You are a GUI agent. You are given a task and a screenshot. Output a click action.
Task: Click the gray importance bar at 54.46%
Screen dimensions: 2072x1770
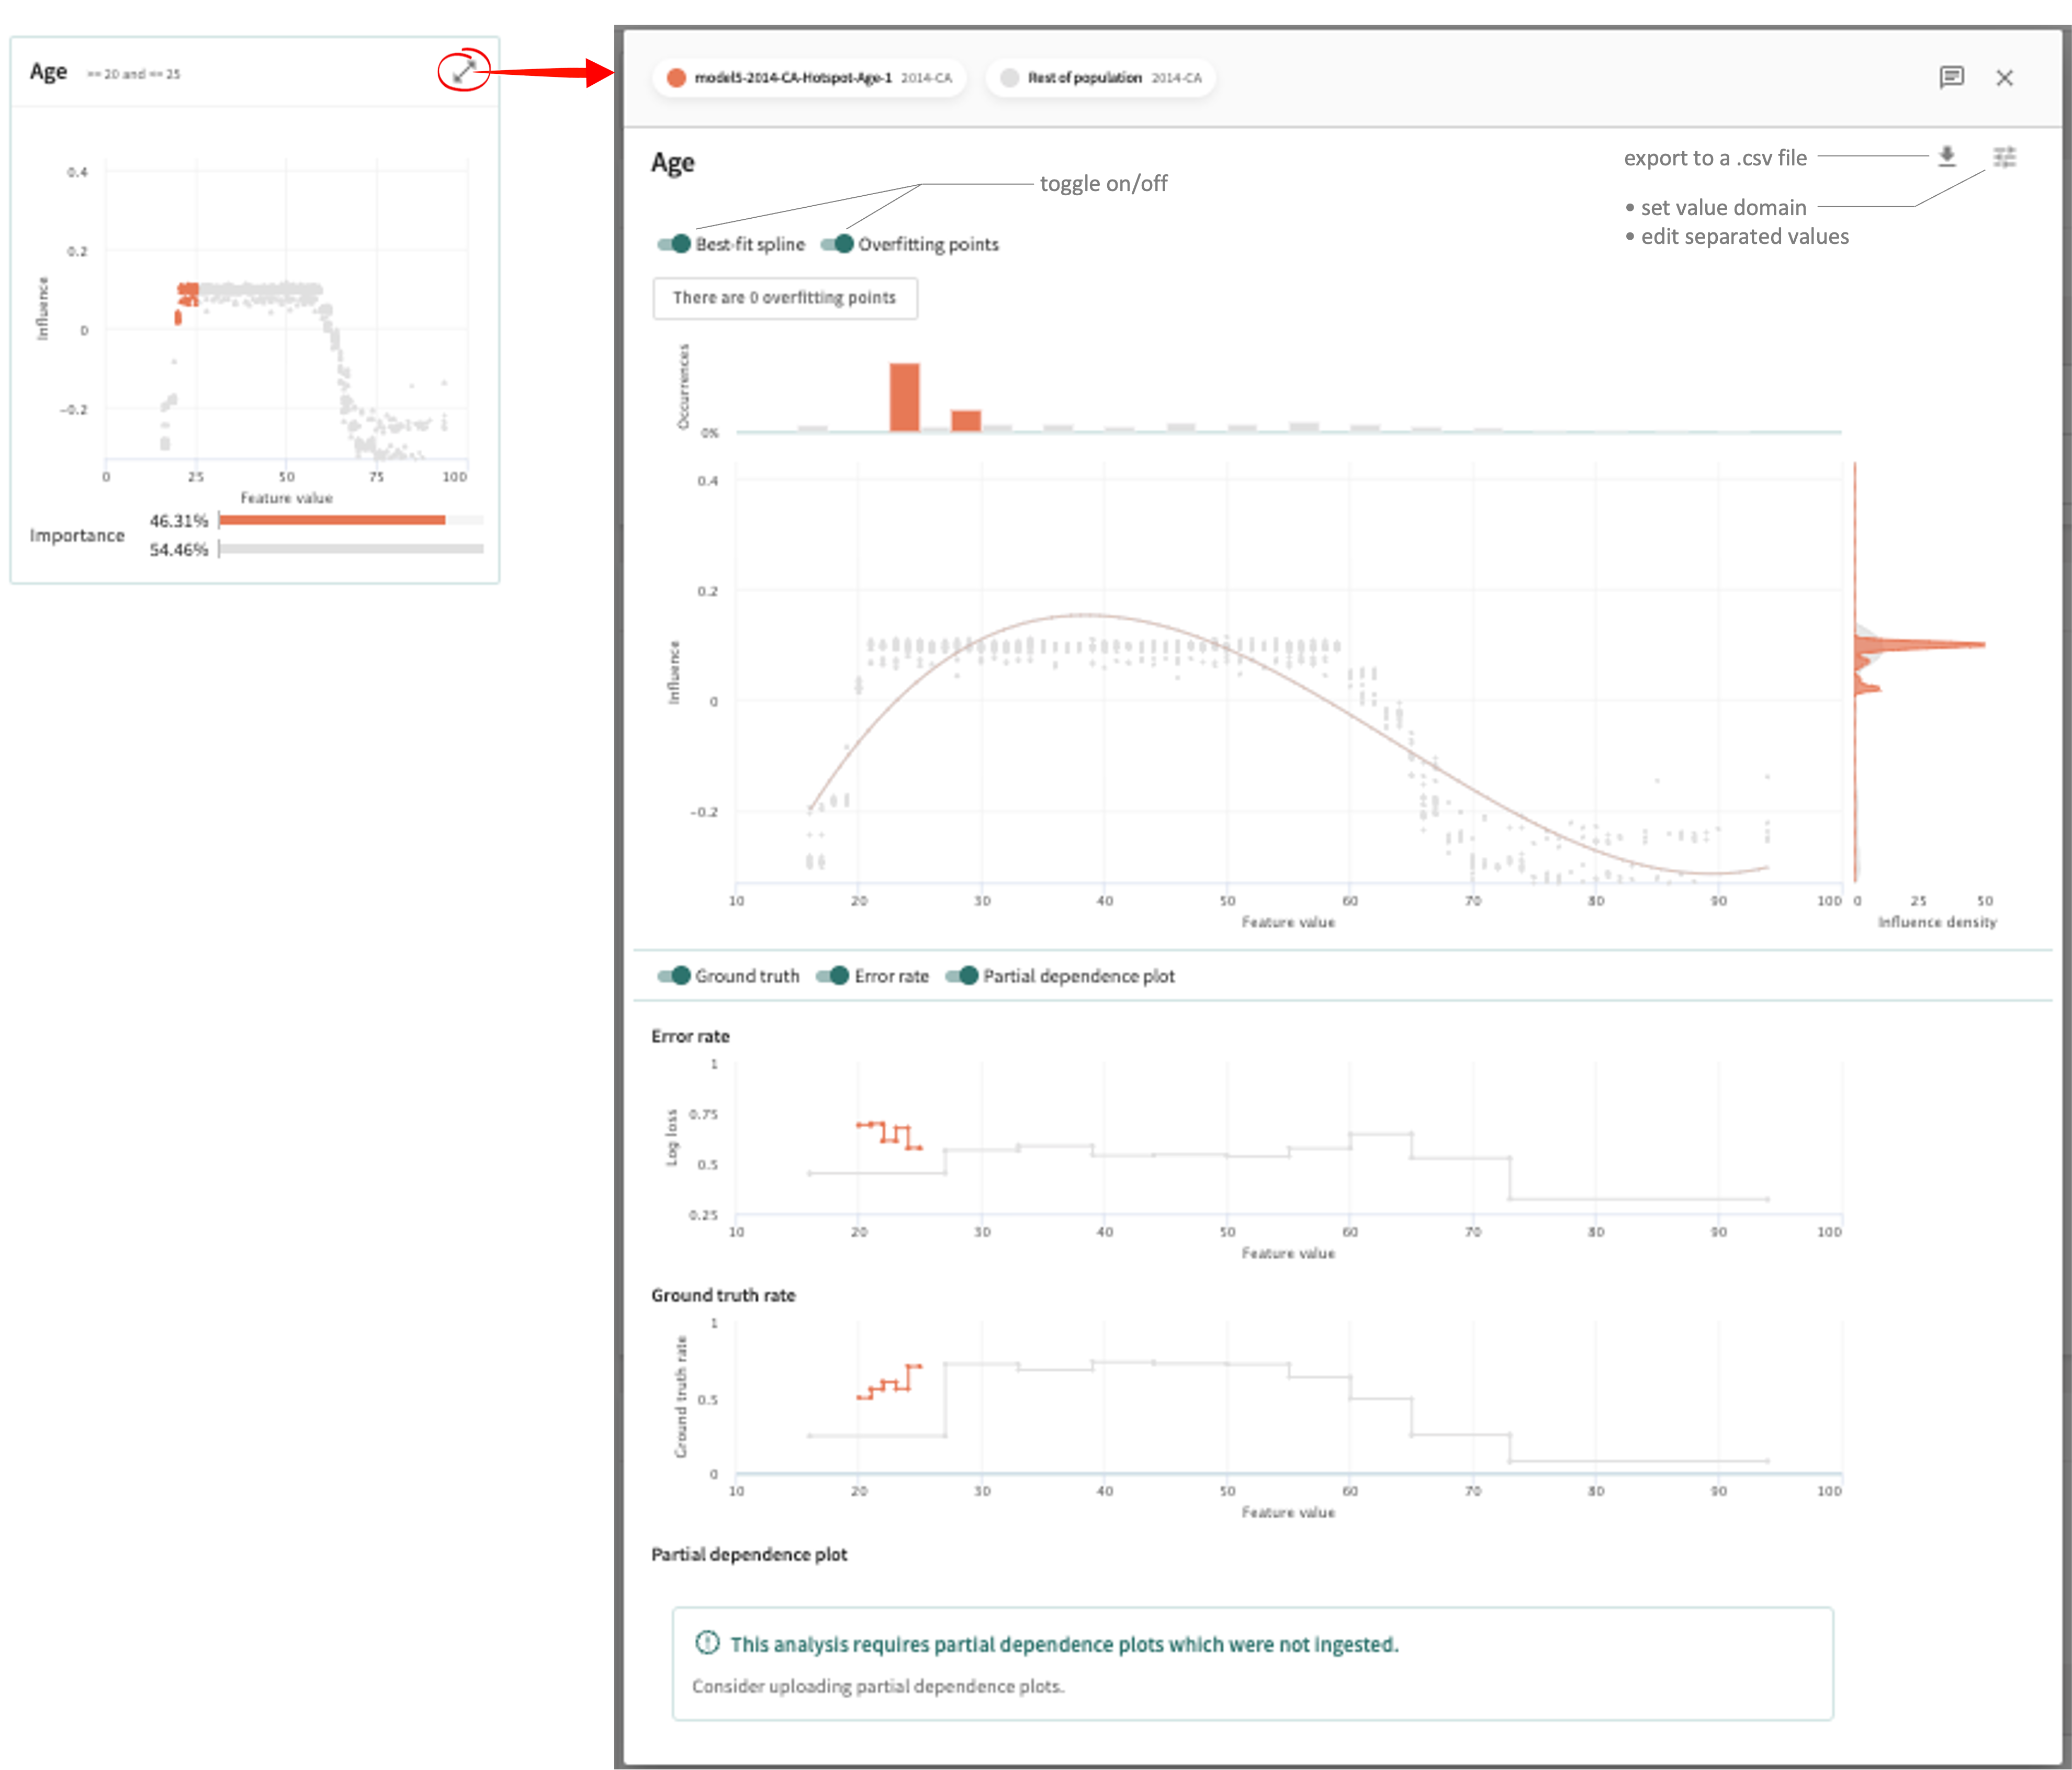pos(351,549)
